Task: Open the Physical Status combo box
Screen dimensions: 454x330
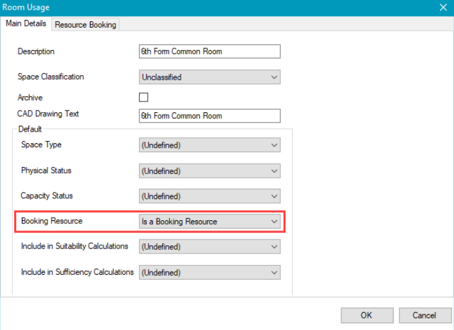Action: click(210, 171)
